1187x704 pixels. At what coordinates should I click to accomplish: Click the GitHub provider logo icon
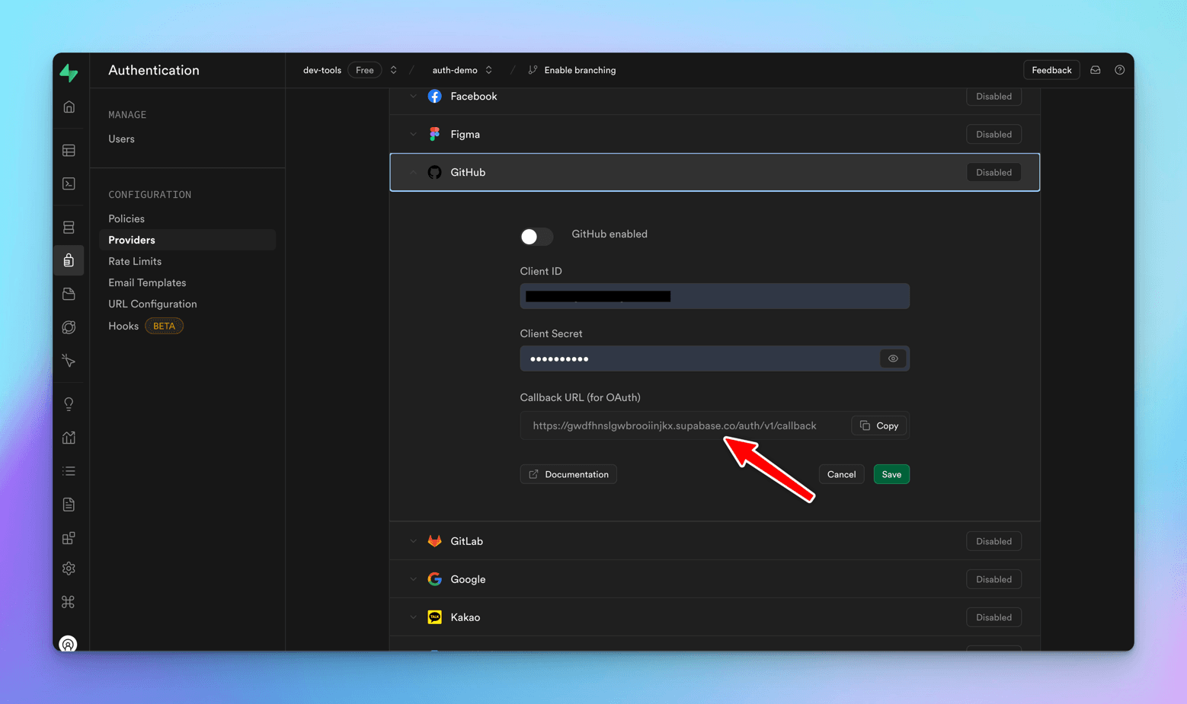tap(434, 172)
